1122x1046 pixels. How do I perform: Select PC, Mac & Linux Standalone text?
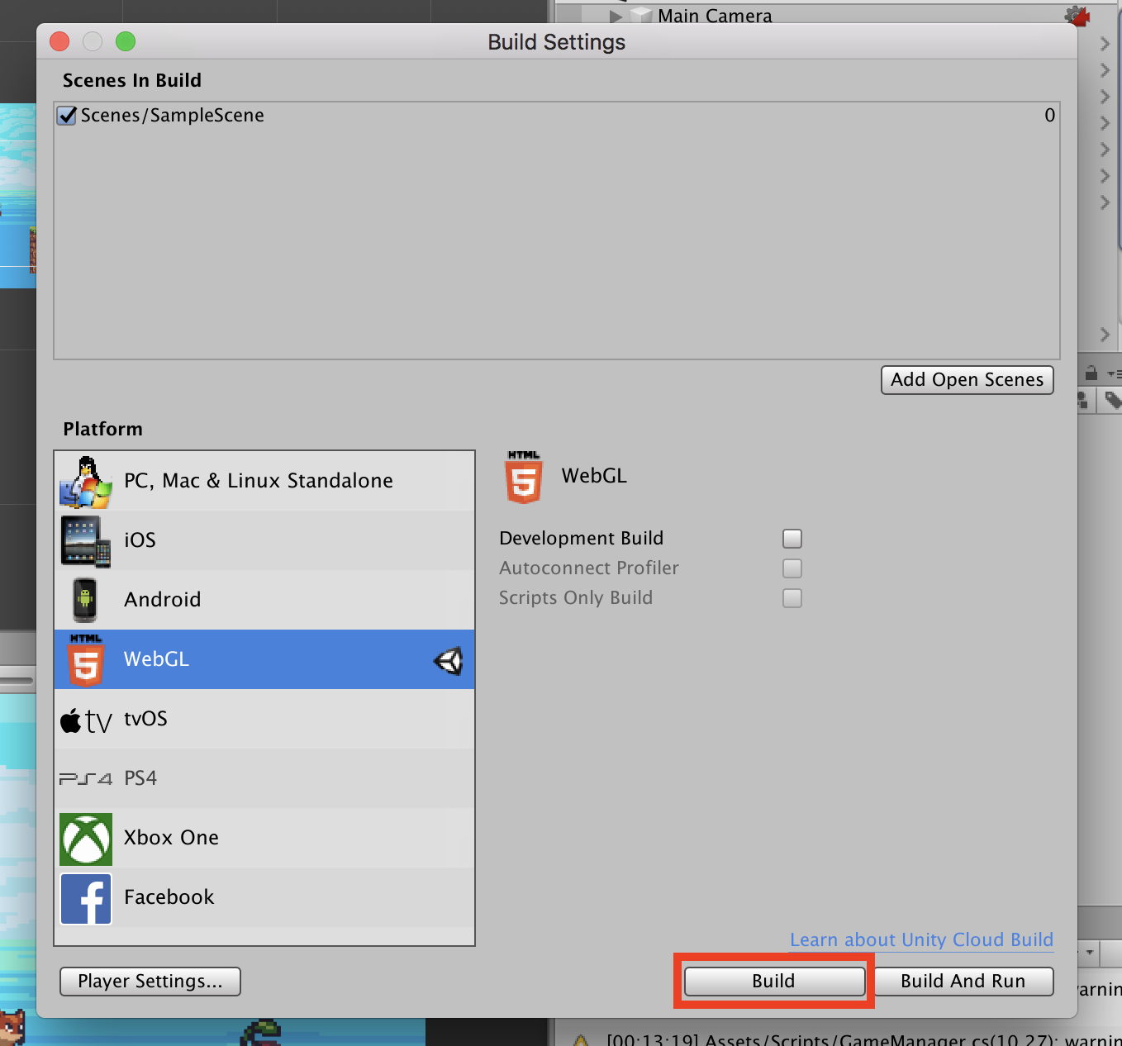point(259,481)
